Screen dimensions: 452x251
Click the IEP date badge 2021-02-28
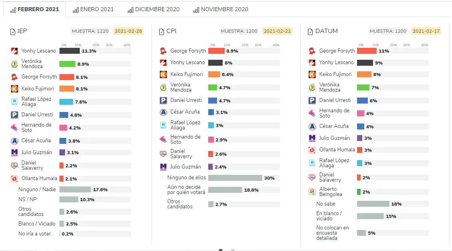coord(128,31)
